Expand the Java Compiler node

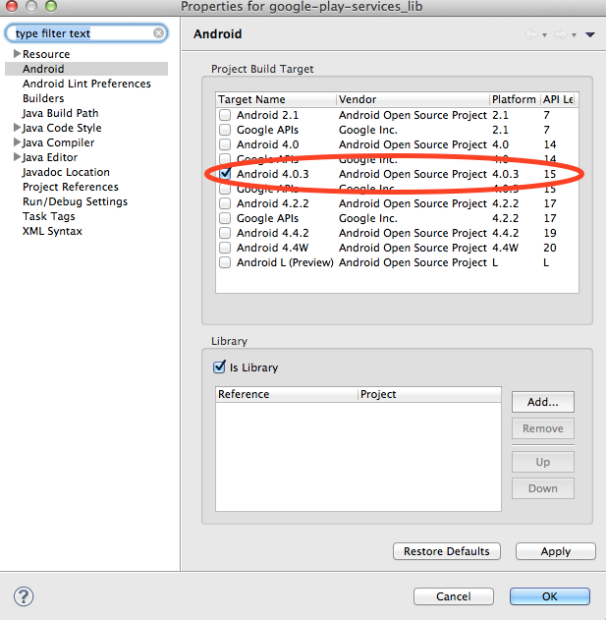point(17,141)
